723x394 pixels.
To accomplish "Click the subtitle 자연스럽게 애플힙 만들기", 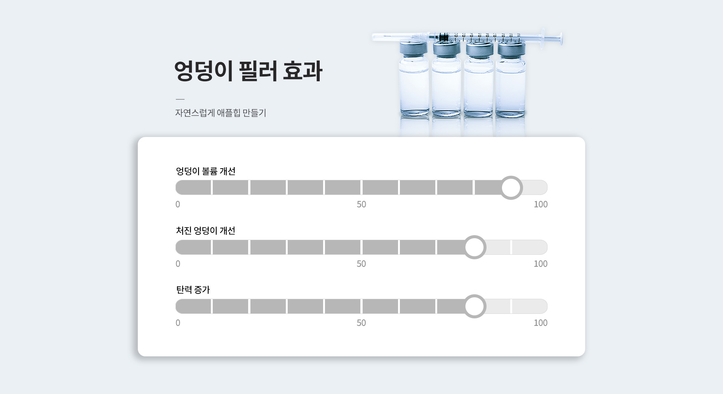I will (x=221, y=113).
